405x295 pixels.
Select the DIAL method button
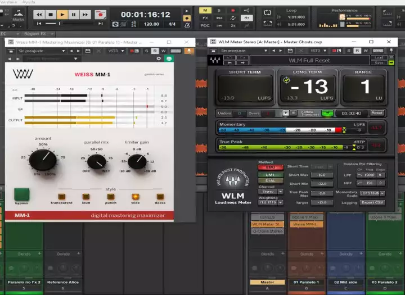click(x=271, y=181)
